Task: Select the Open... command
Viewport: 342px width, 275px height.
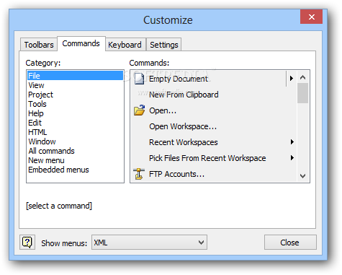Action: point(214,110)
